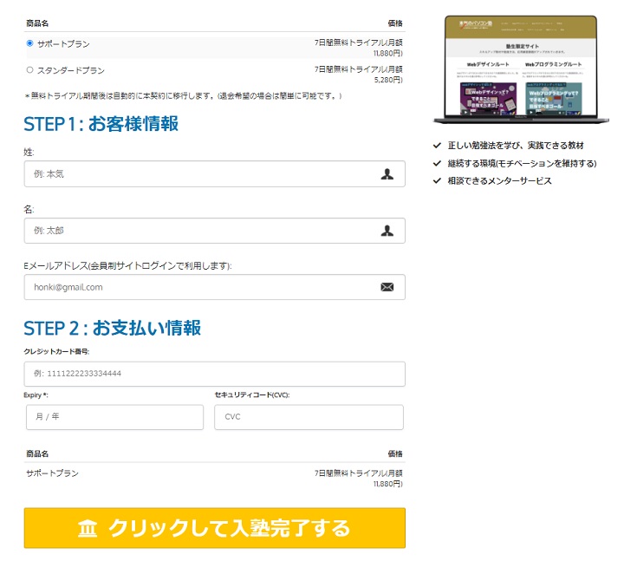624x561 pixels.
Task: Click the Expiry 月 / 年 field
Action: [114, 417]
